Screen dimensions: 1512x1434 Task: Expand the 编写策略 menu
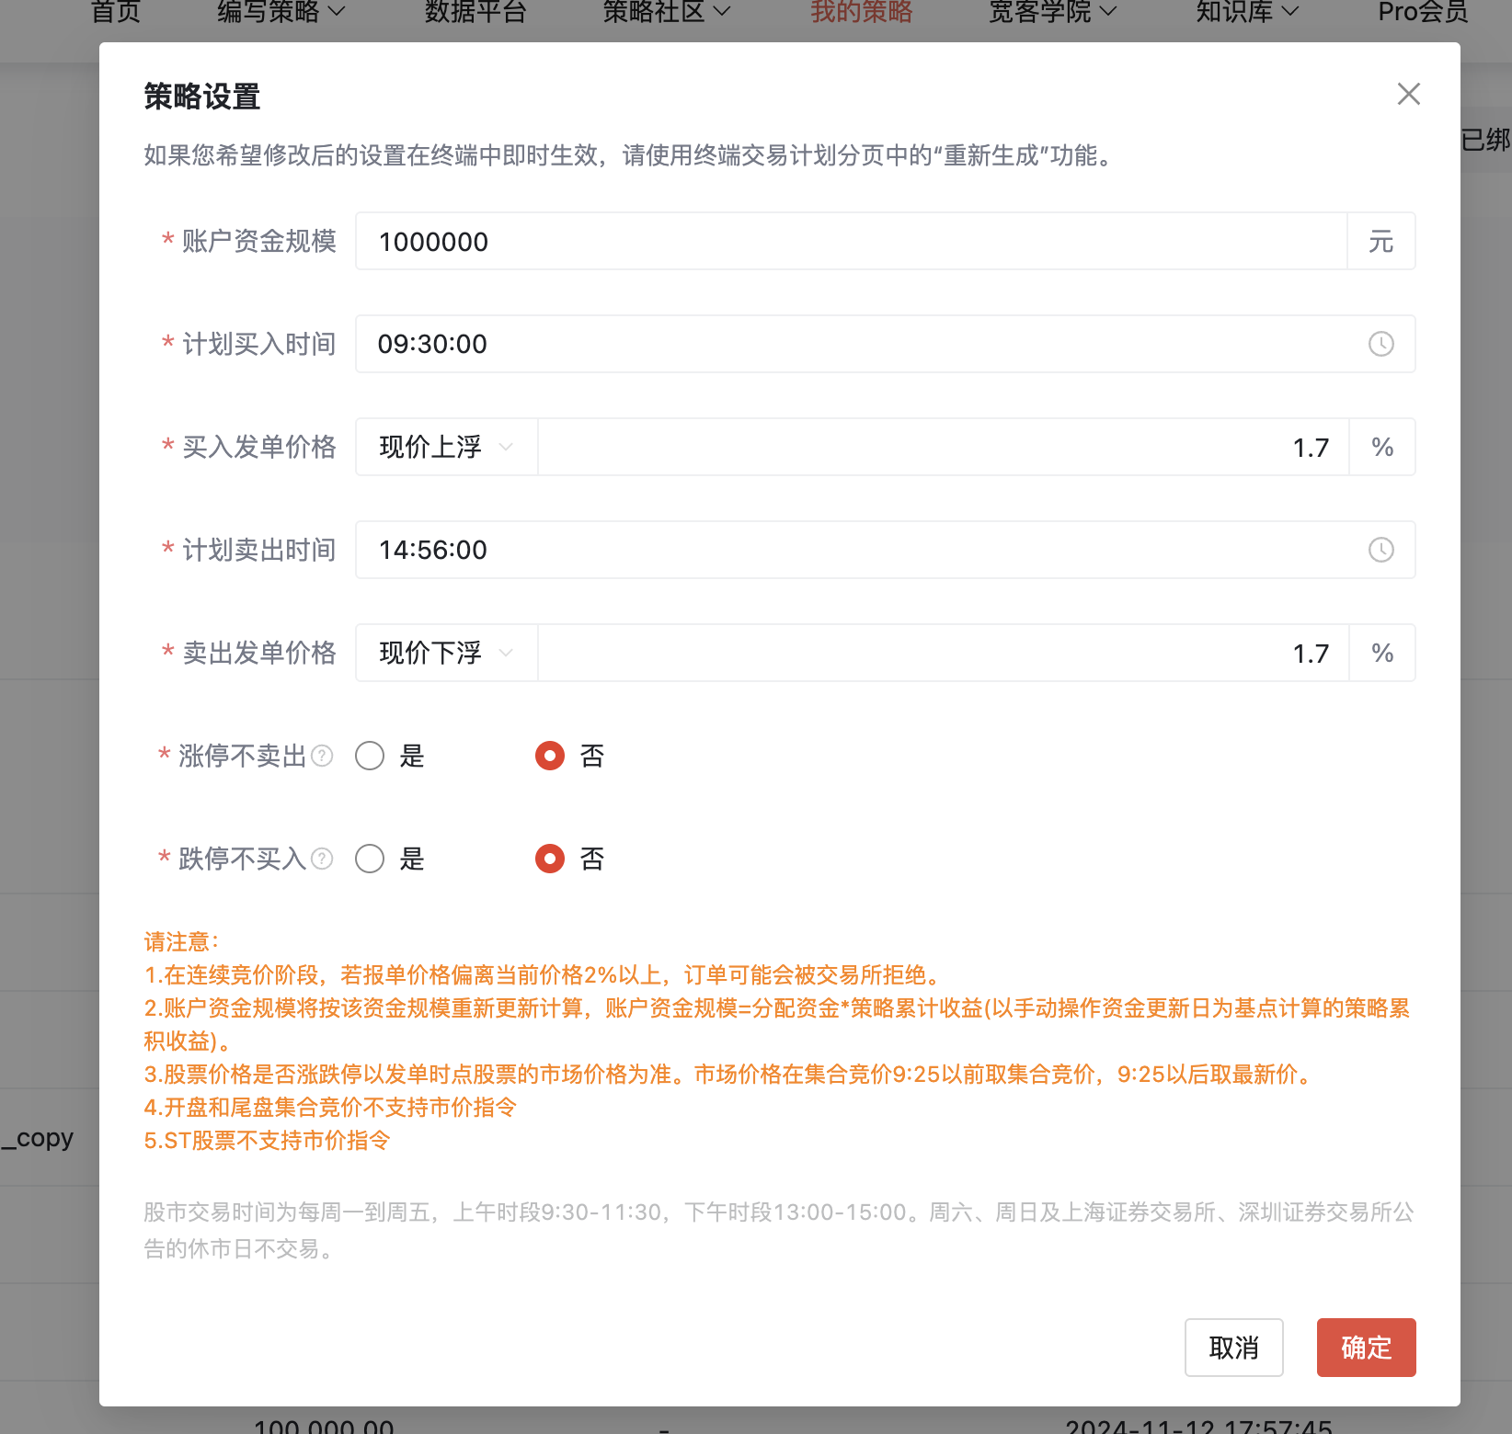coord(281,12)
